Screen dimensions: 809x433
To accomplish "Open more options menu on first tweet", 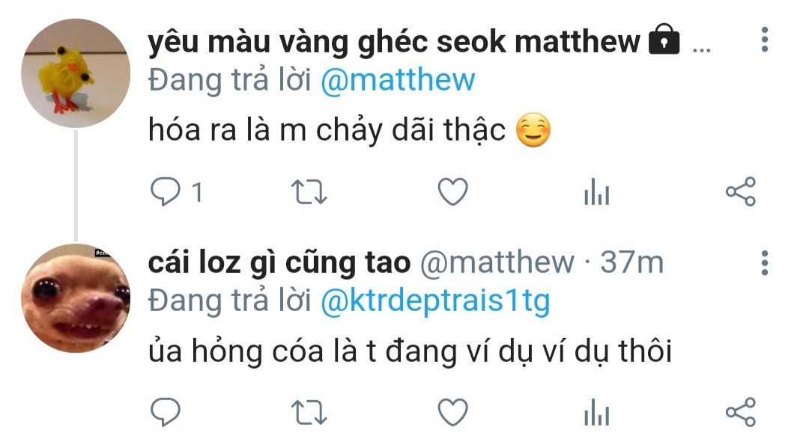I will pyautogui.click(x=765, y=39).
